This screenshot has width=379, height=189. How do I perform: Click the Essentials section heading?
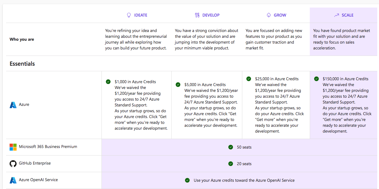(x=22, y=64)
